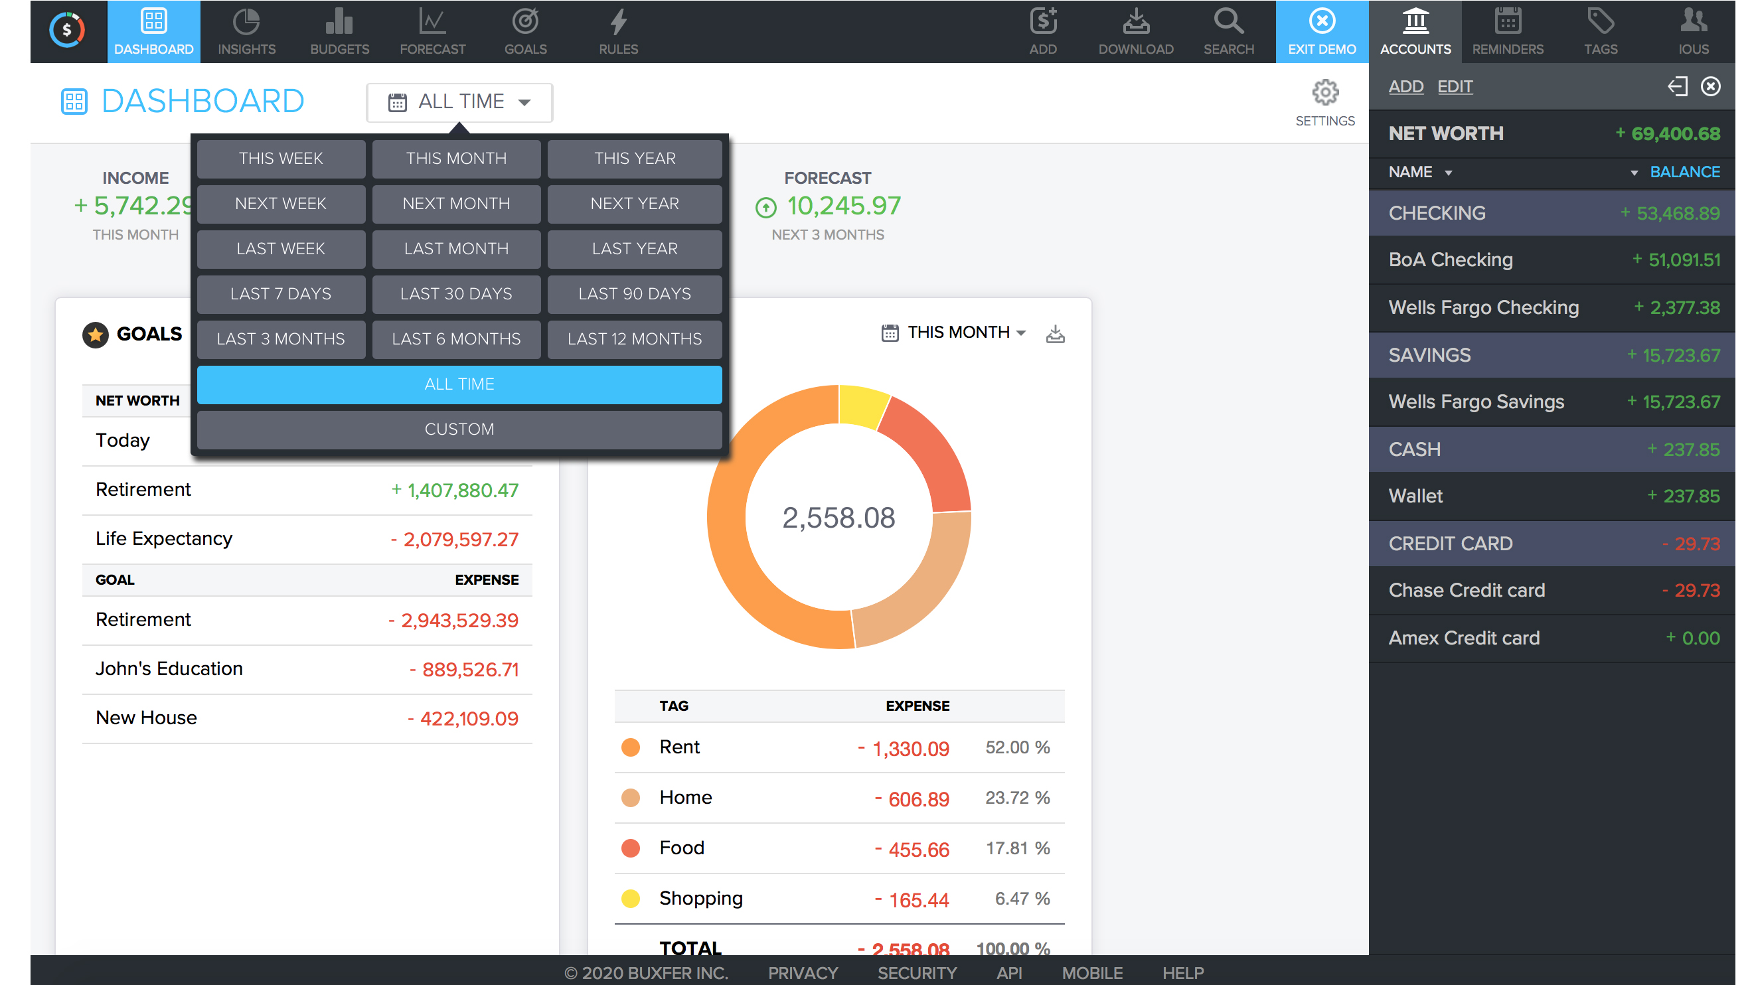
Task: Open the All Time date range dropdown
Action: 460,103
